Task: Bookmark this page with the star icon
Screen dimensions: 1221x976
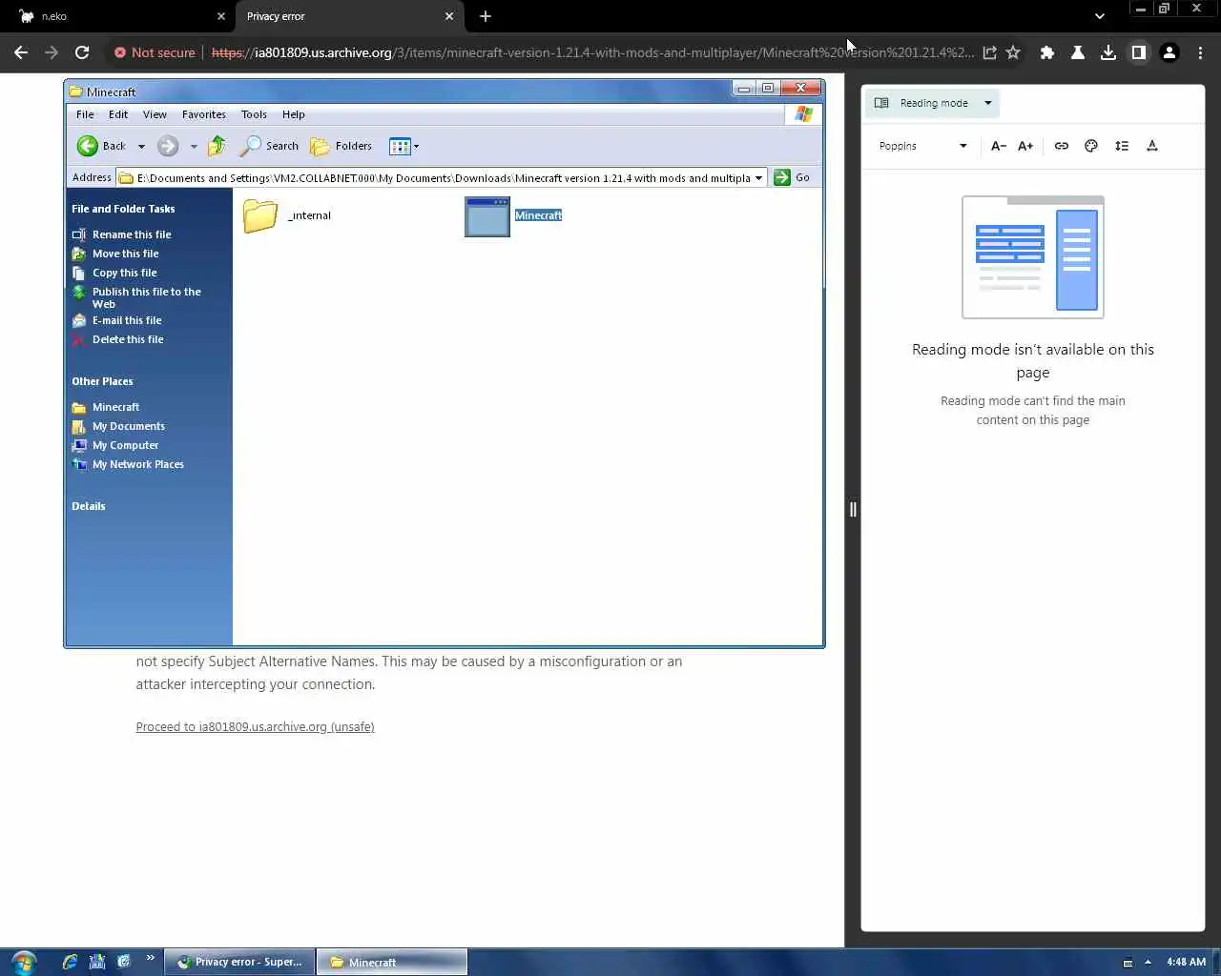Action: coord(1013,52)
